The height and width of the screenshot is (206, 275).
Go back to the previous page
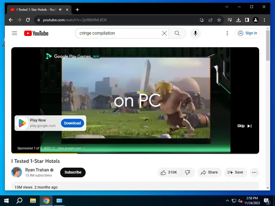[11, 20]
